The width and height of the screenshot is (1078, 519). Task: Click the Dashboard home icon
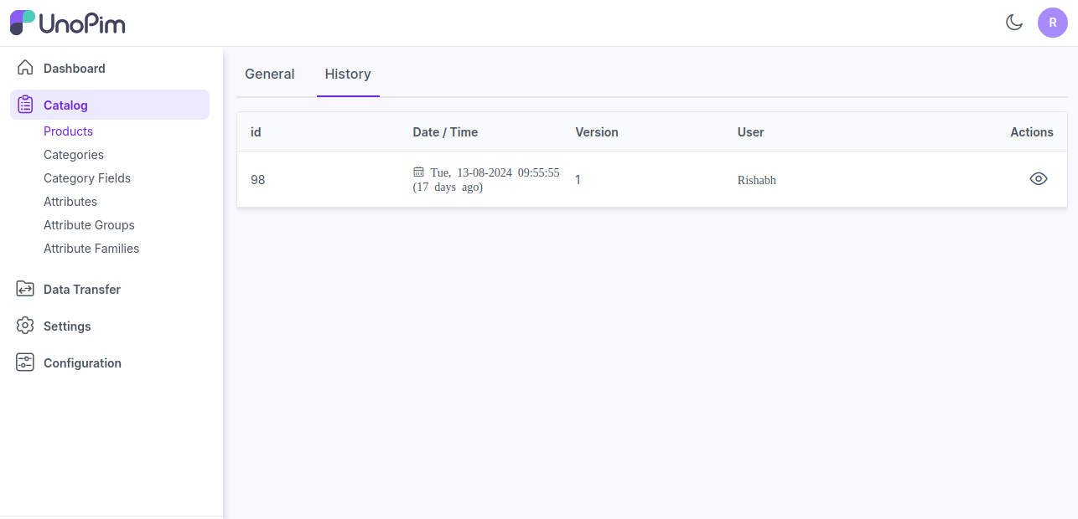click(25, 68)
